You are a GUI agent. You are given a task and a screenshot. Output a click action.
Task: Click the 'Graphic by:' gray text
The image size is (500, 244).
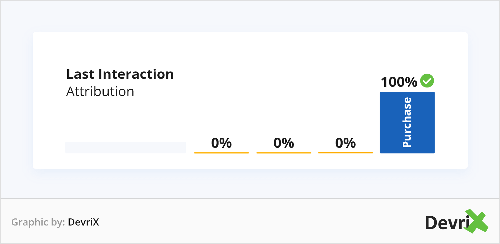pos(38,222)
